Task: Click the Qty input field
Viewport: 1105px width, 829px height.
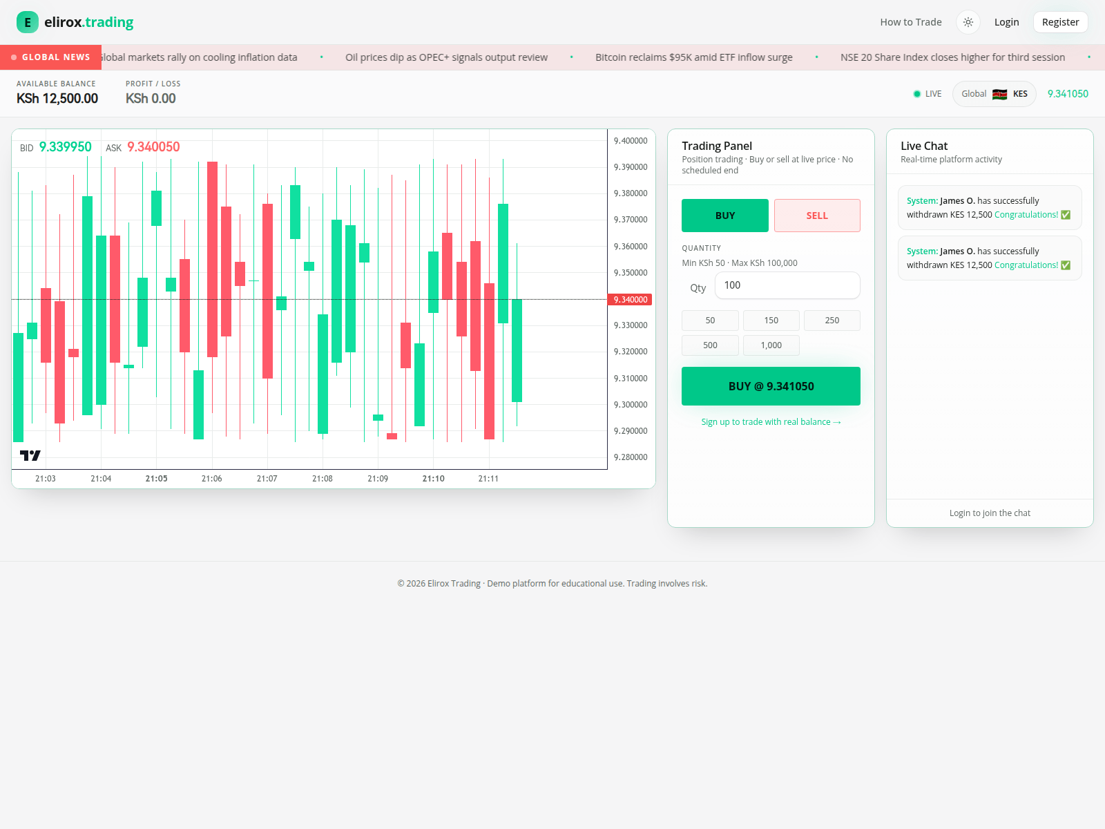Action: click(x=787, y=285)
